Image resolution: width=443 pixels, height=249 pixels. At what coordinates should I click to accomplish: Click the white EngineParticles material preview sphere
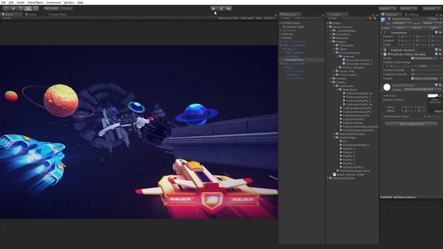pos(387,87)
